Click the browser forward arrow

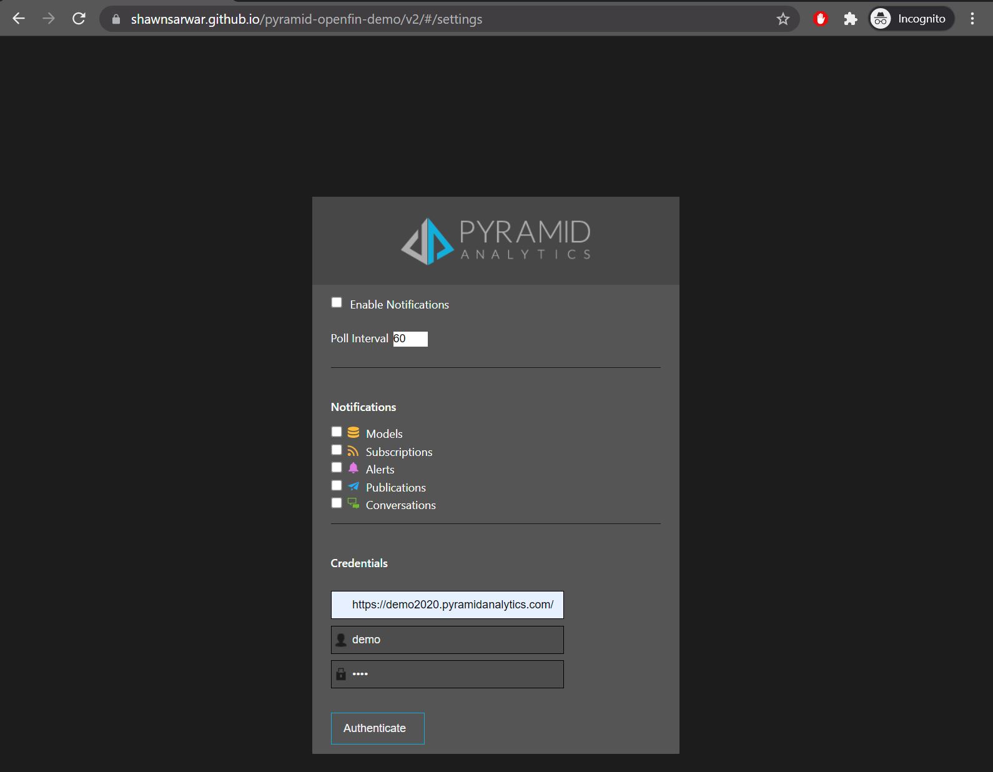[49, 19]
